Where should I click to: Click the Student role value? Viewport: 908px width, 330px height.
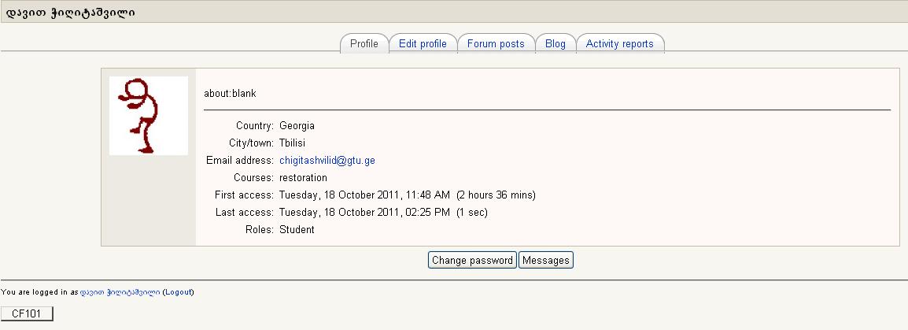pyautogui.click(x=297, y=230)
